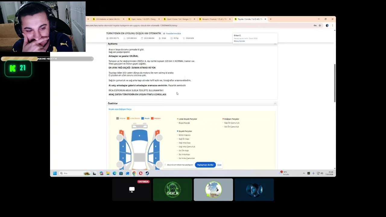Click Sağ Arka Çamurluk list item
This screenshot has width=386, height=217.
(x=187, y=146)
